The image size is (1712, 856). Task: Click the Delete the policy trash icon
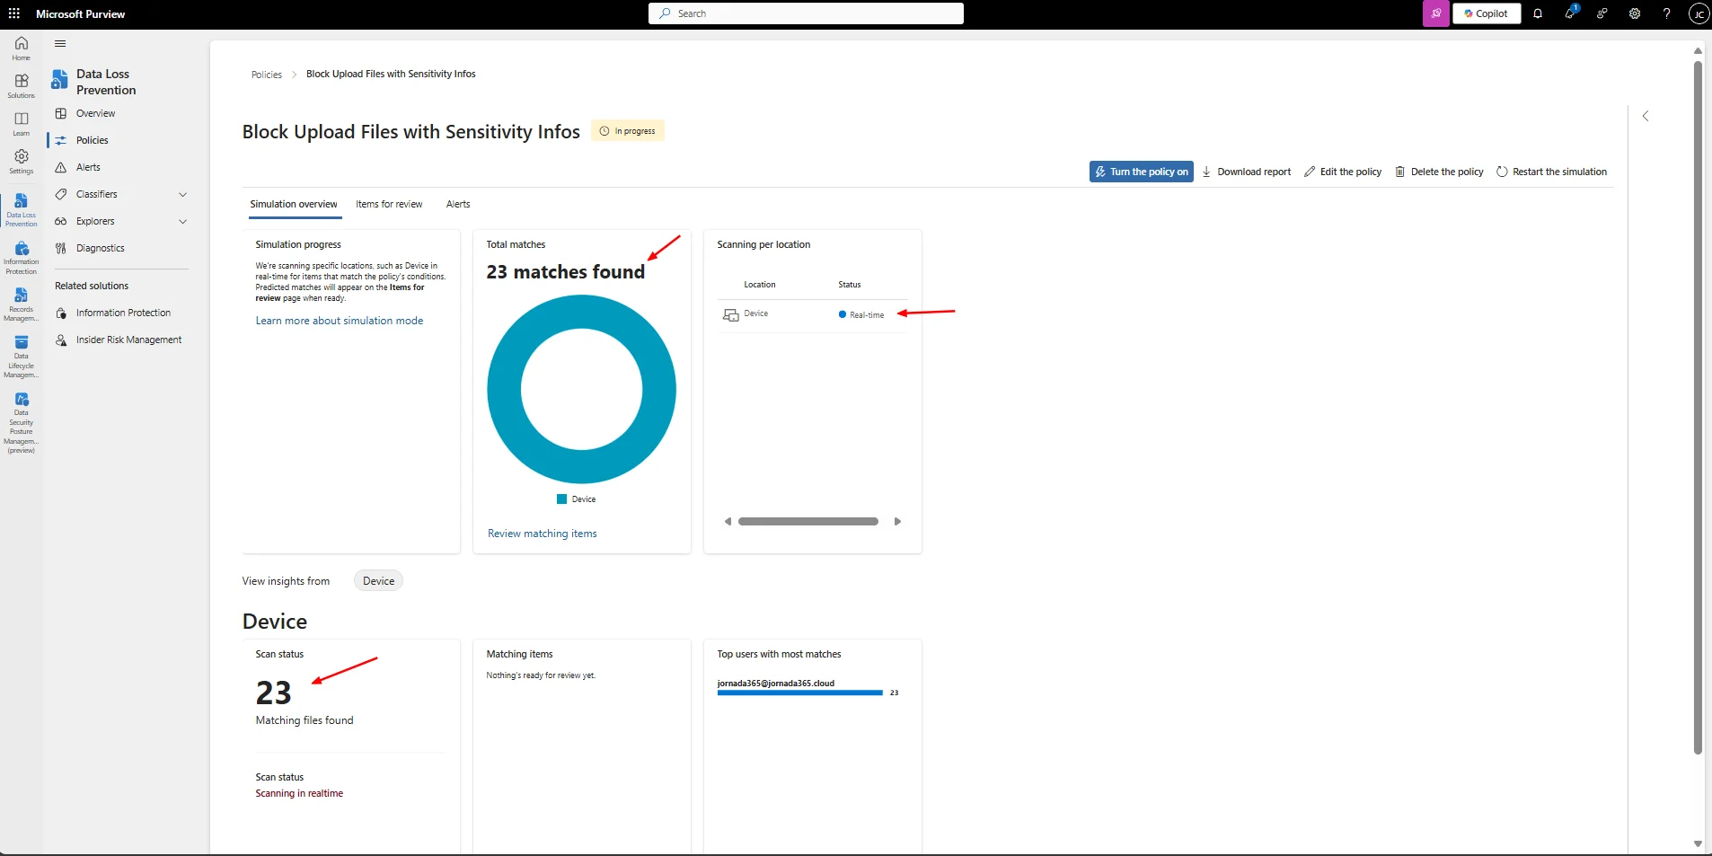(1399, 172)
